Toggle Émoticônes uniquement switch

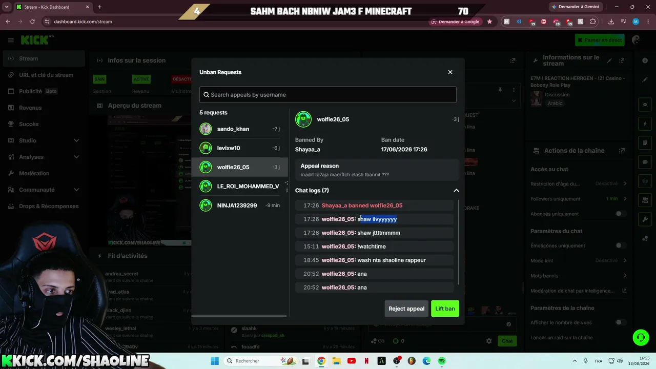tap(620, 245)
